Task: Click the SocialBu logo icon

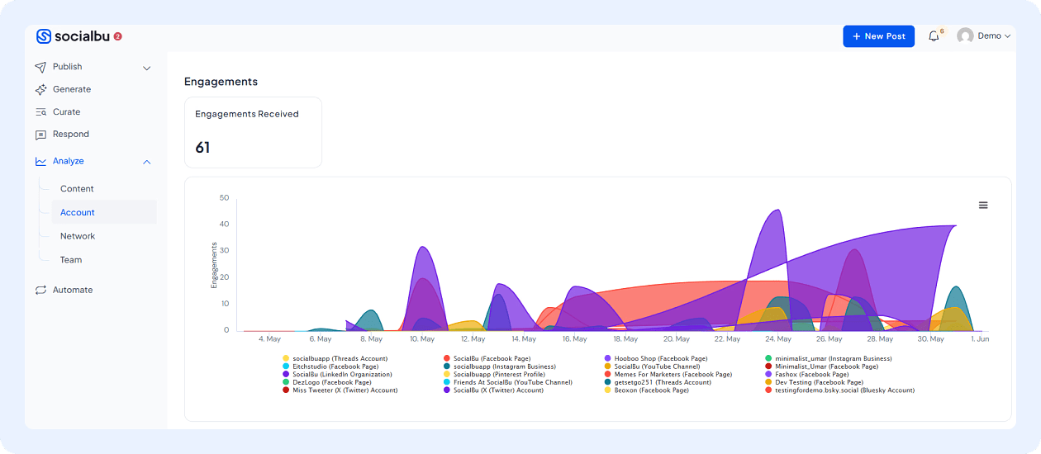Action: coord(44,36)
